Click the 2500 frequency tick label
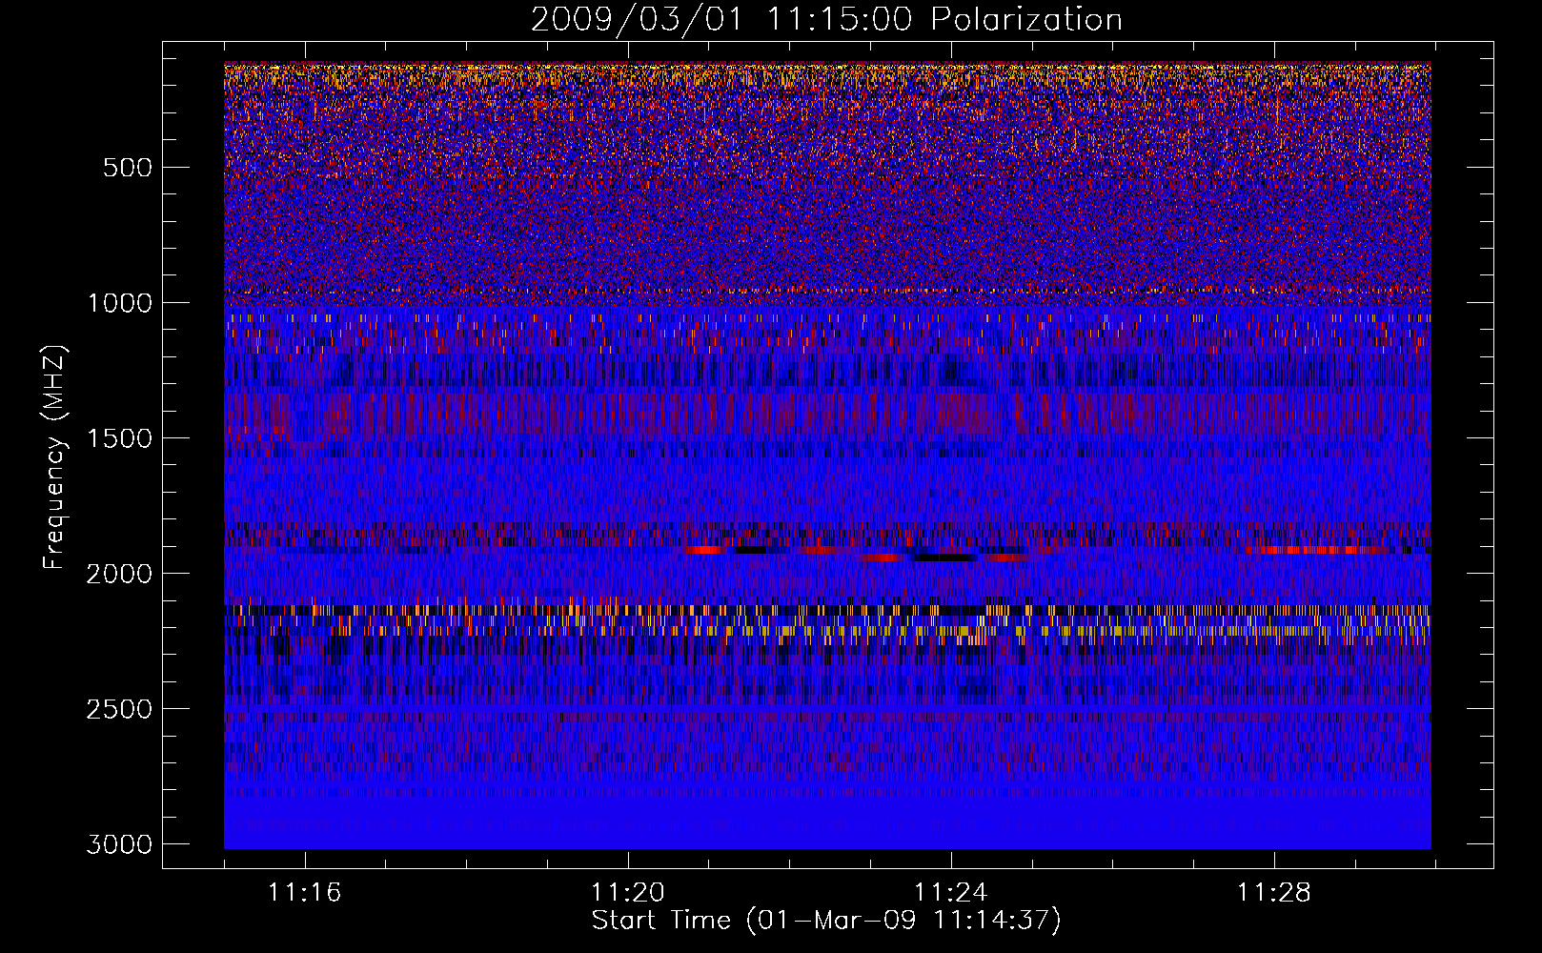1542x953 pixels. click(x=119, y=709)
